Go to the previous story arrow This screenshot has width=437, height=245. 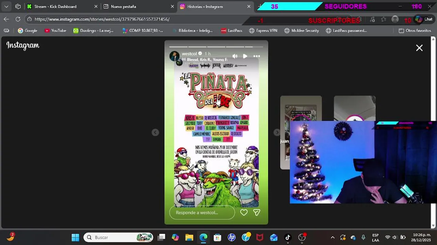pos(155,132)
